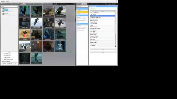Enable Join Player's Squad checkbox
This screenshot has width=177, height=99.
(2, 59)
